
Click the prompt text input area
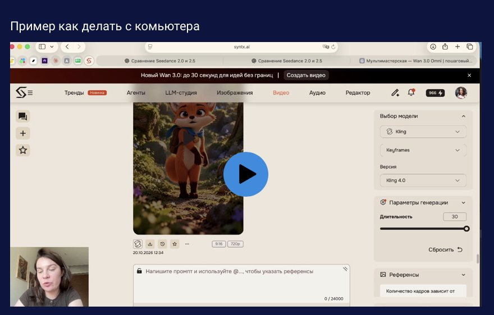(241, 285)
